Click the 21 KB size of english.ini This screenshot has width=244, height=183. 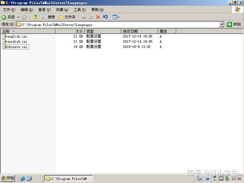(78, 37)
